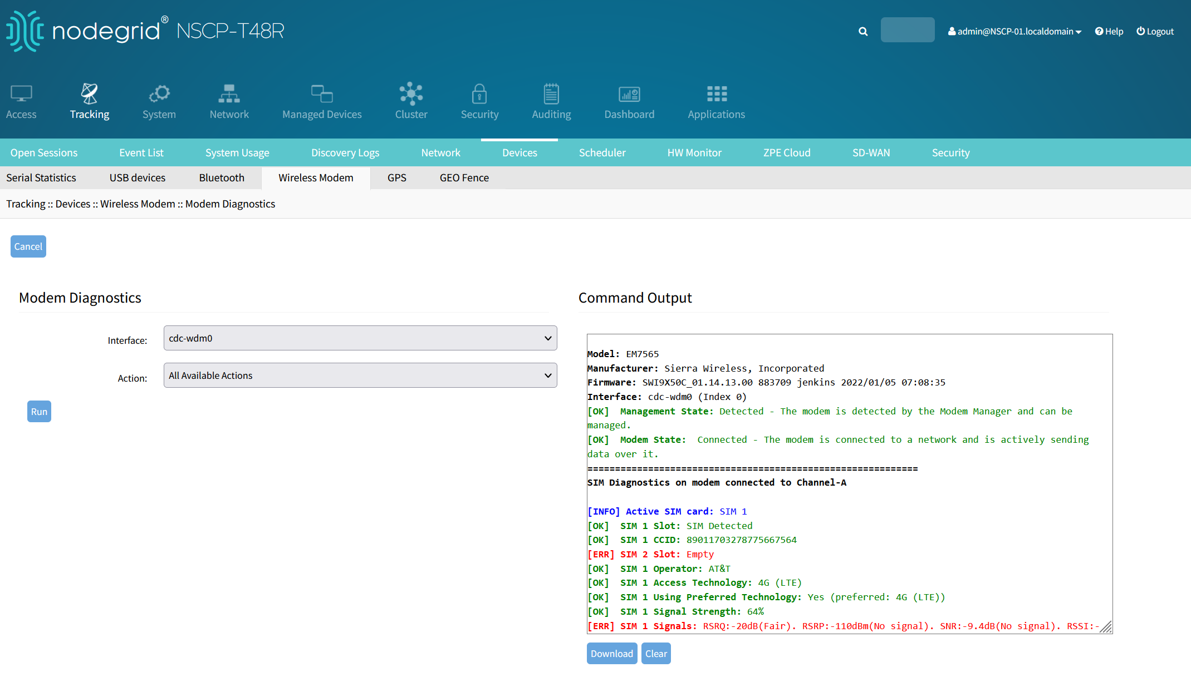This screenshot has width=1191, height=677.
Task: Open GEO Fence sub-tab
Action: 464,177
